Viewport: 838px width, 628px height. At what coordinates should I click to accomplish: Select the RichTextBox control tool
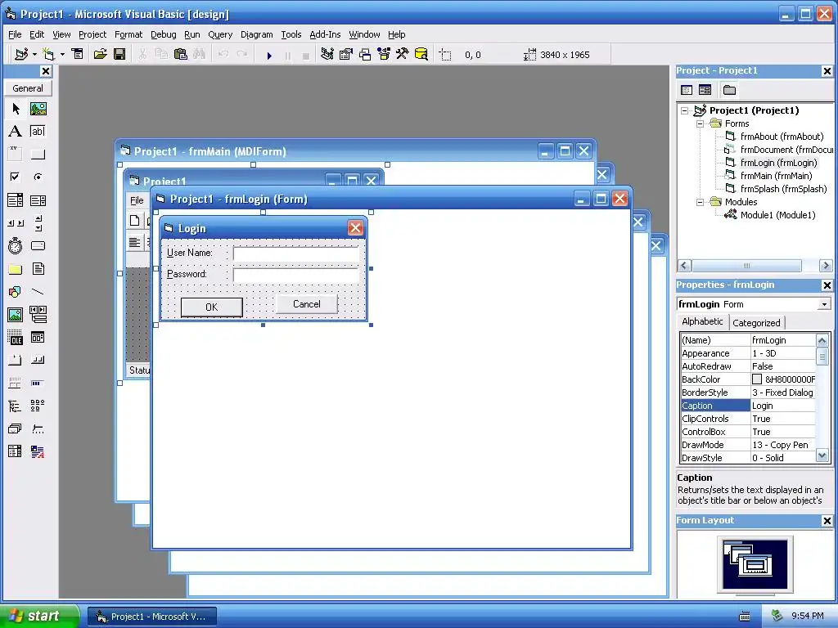pyautogui.click(x=38, y=451)
